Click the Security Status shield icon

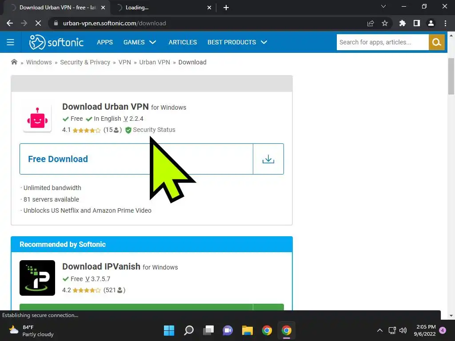(128, 130)
